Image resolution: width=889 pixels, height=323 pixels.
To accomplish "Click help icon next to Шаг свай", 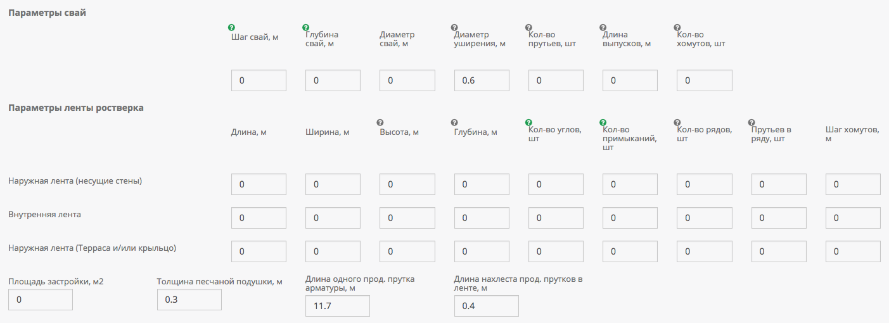I will (x=231, y=28).
